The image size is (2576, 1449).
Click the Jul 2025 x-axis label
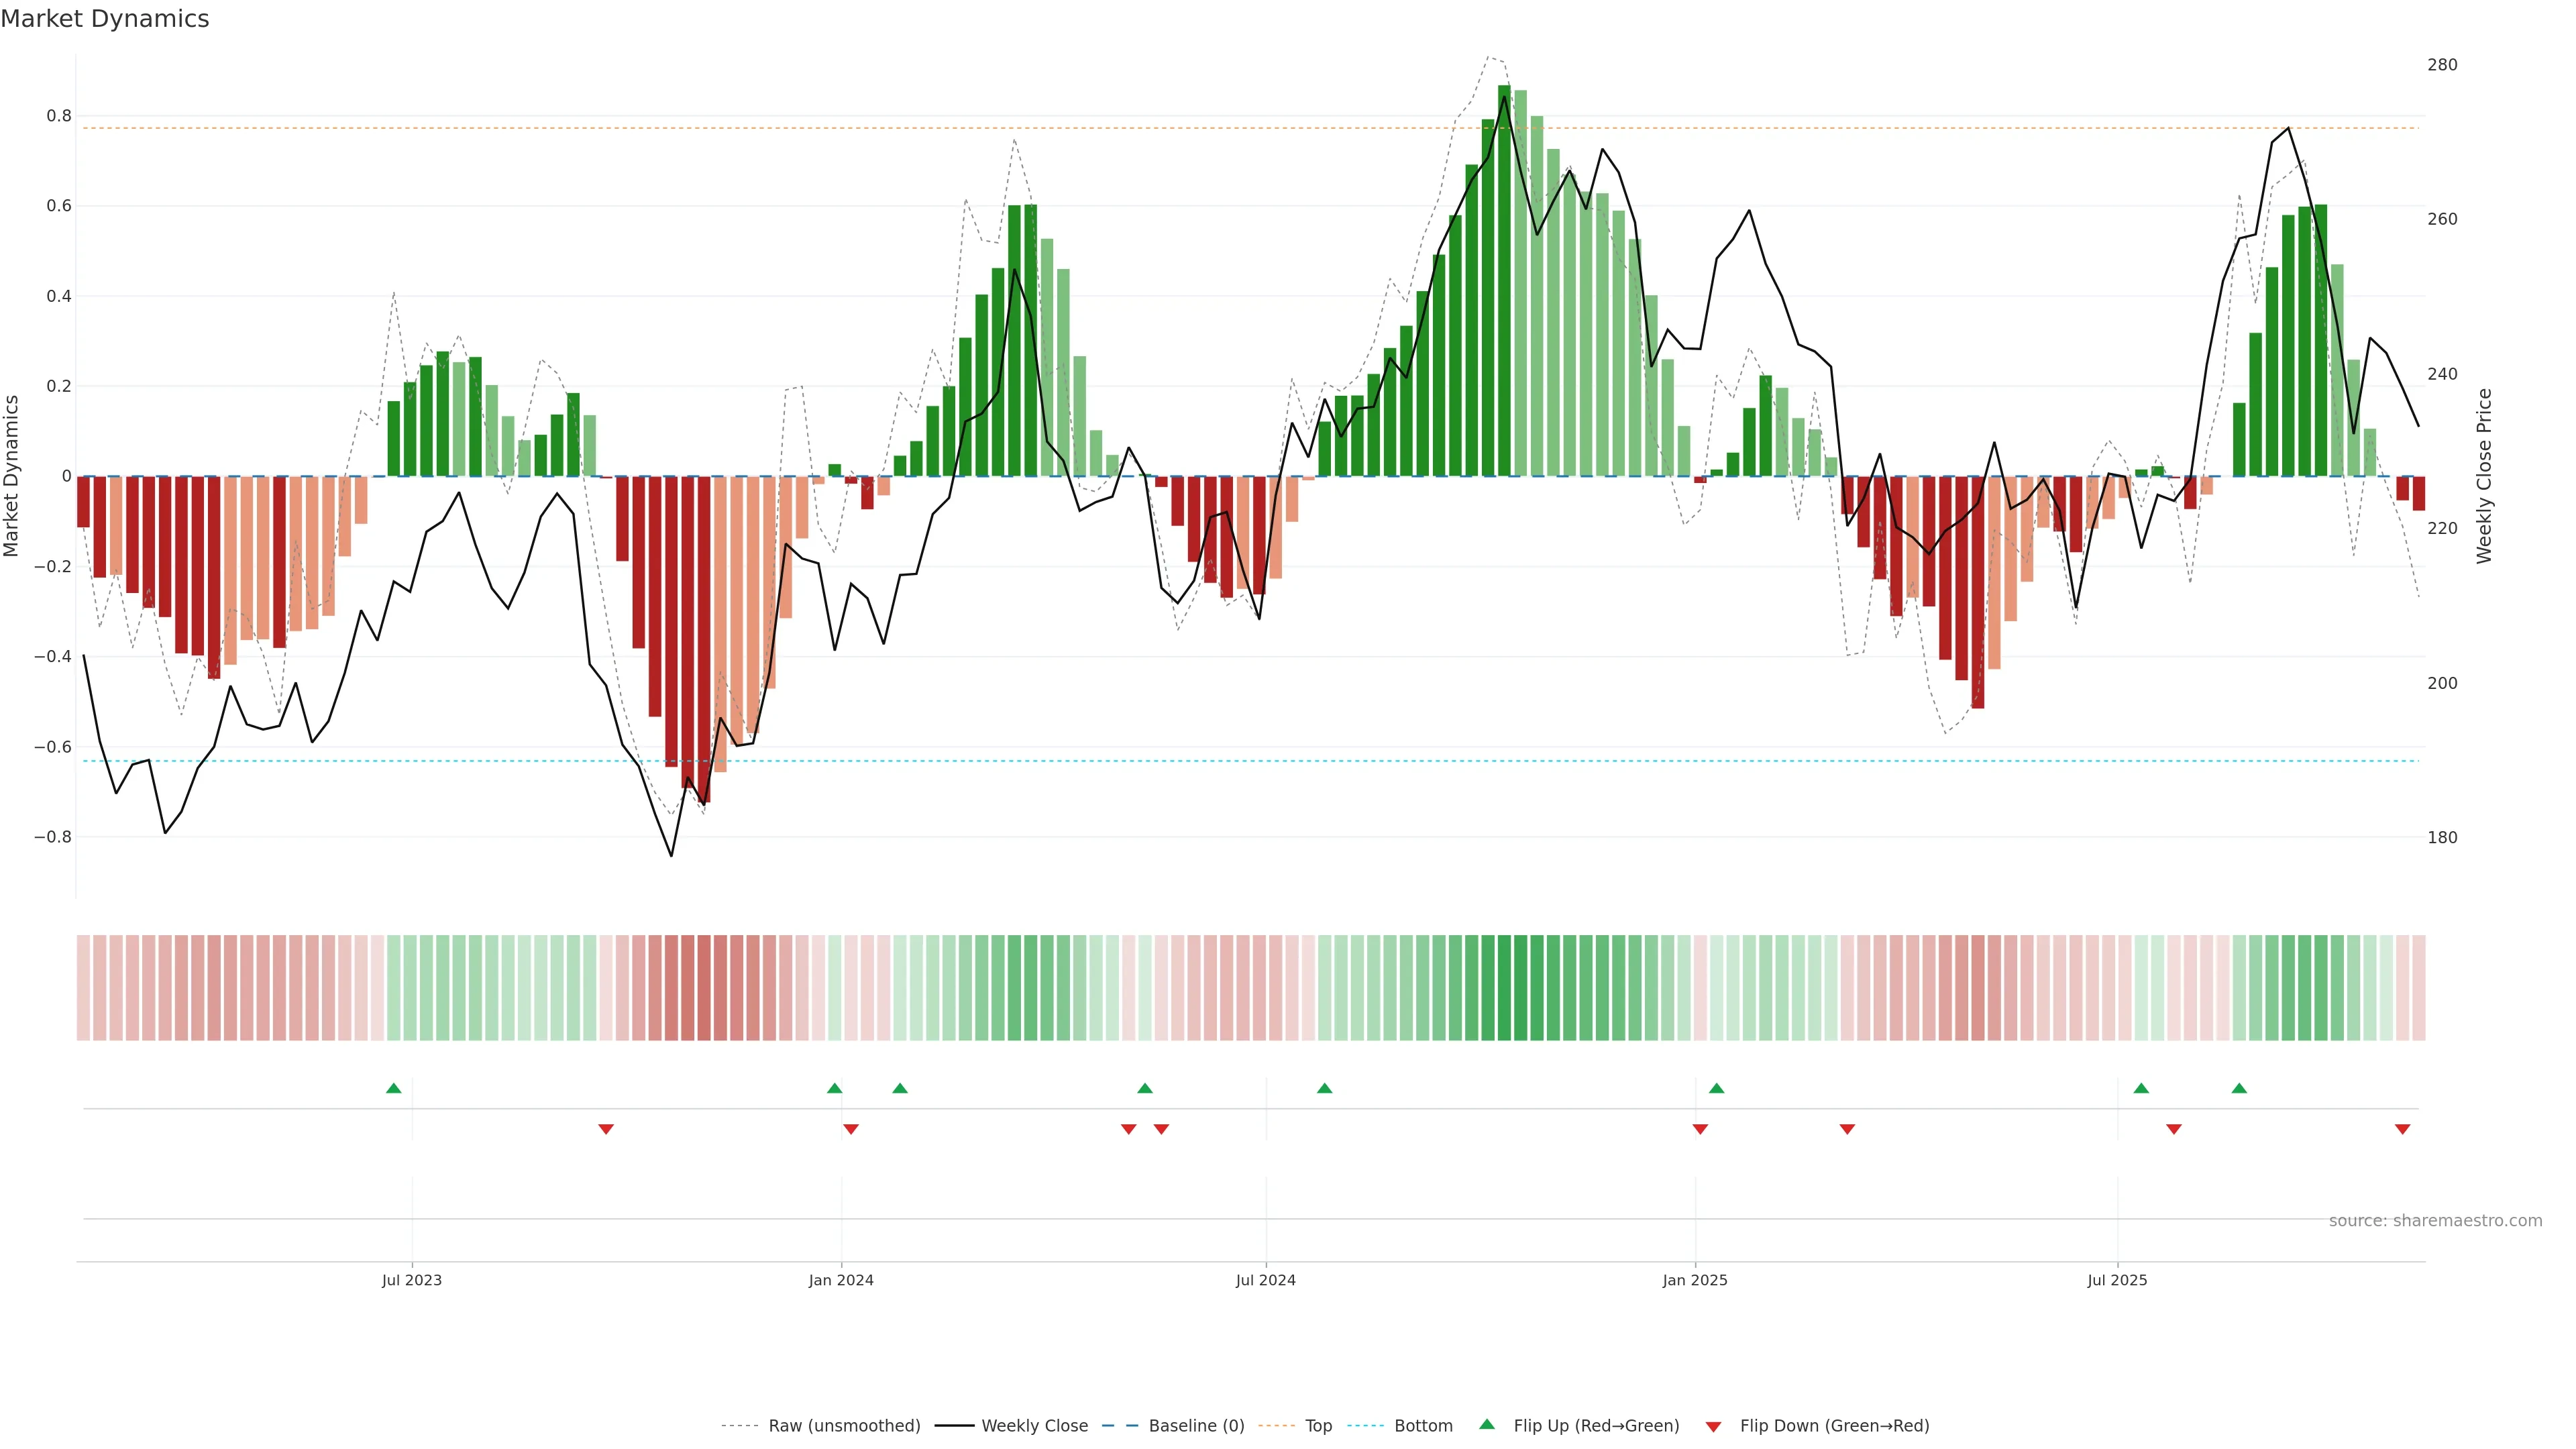click(2117, 1280)
